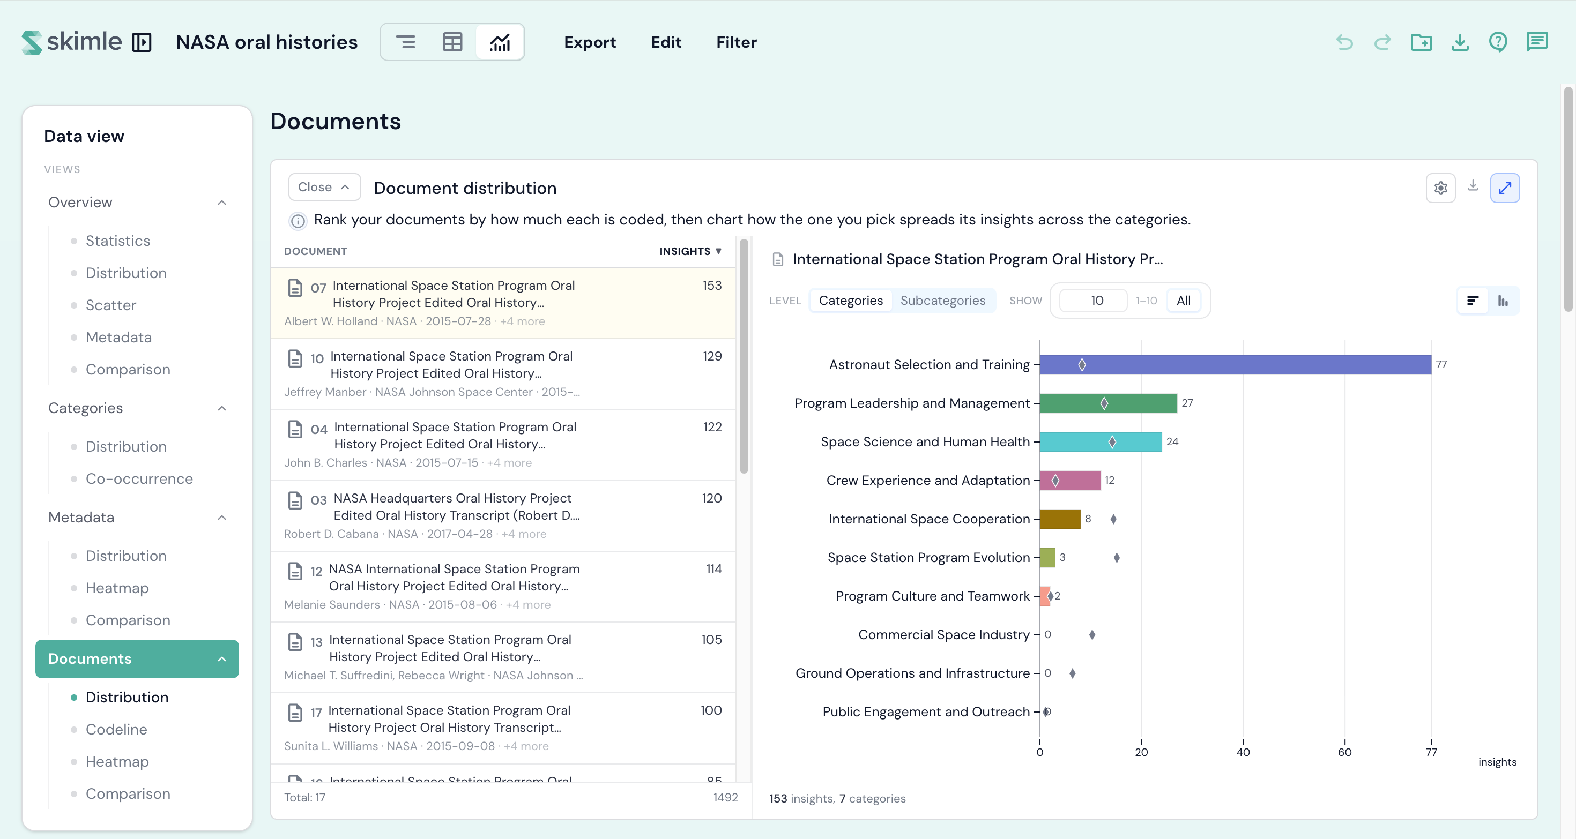1576x839 pixels.
Task: Collapse the Overview section chevron
Action: (x=222, y=203)
